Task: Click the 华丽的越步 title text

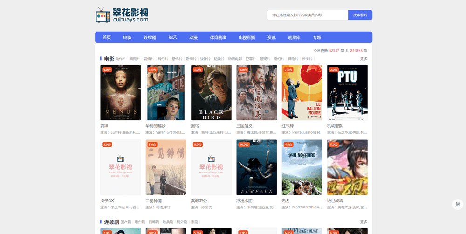Action: click(x=156, y=126)
